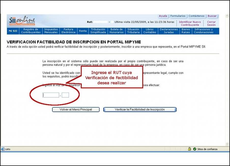230x166 pixels.
Task: Click the Listo page status icon
Action: (x=3, y=149)
